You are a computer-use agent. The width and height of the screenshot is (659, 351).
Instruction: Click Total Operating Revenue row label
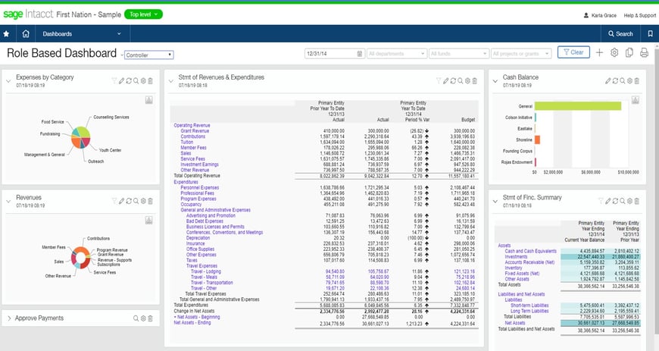click(197, 176)
